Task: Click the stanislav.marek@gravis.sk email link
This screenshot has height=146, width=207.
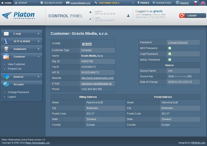Action: (97, 84)
